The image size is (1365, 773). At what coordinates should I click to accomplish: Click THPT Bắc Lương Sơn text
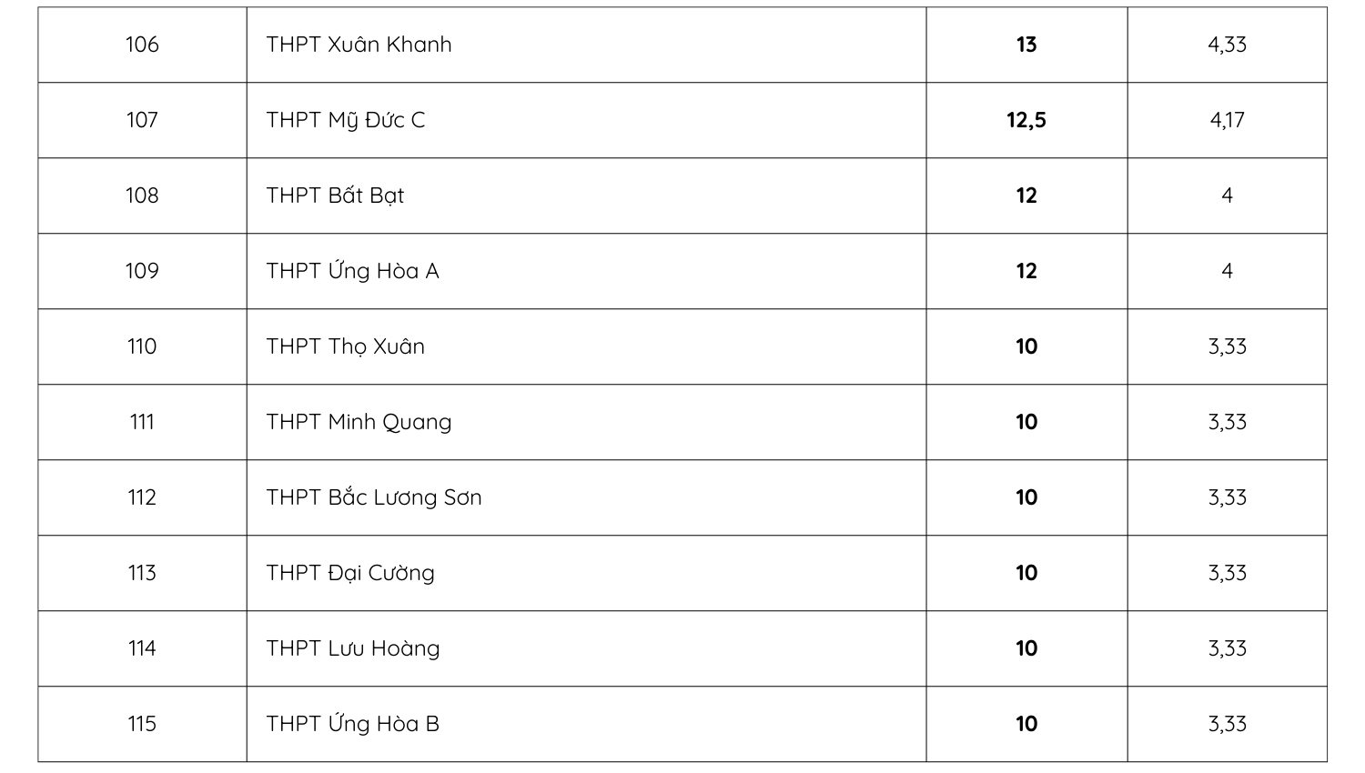[373, 497]
